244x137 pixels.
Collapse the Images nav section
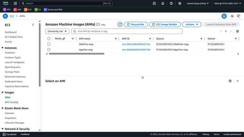(2, 93)
